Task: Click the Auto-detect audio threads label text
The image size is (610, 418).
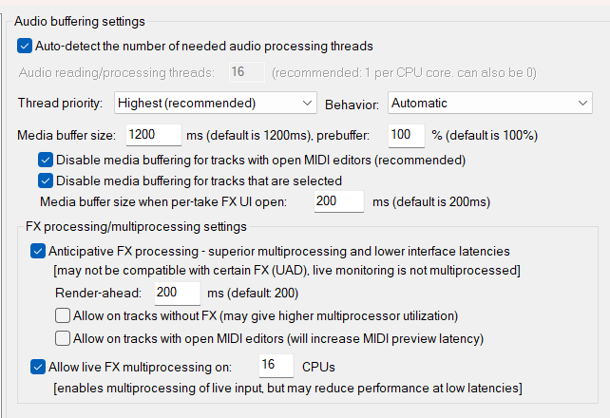Action: pyautogui.click(x=203, y=46)
